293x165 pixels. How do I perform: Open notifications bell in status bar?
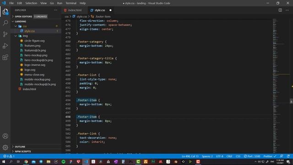[x=288, y=156]
